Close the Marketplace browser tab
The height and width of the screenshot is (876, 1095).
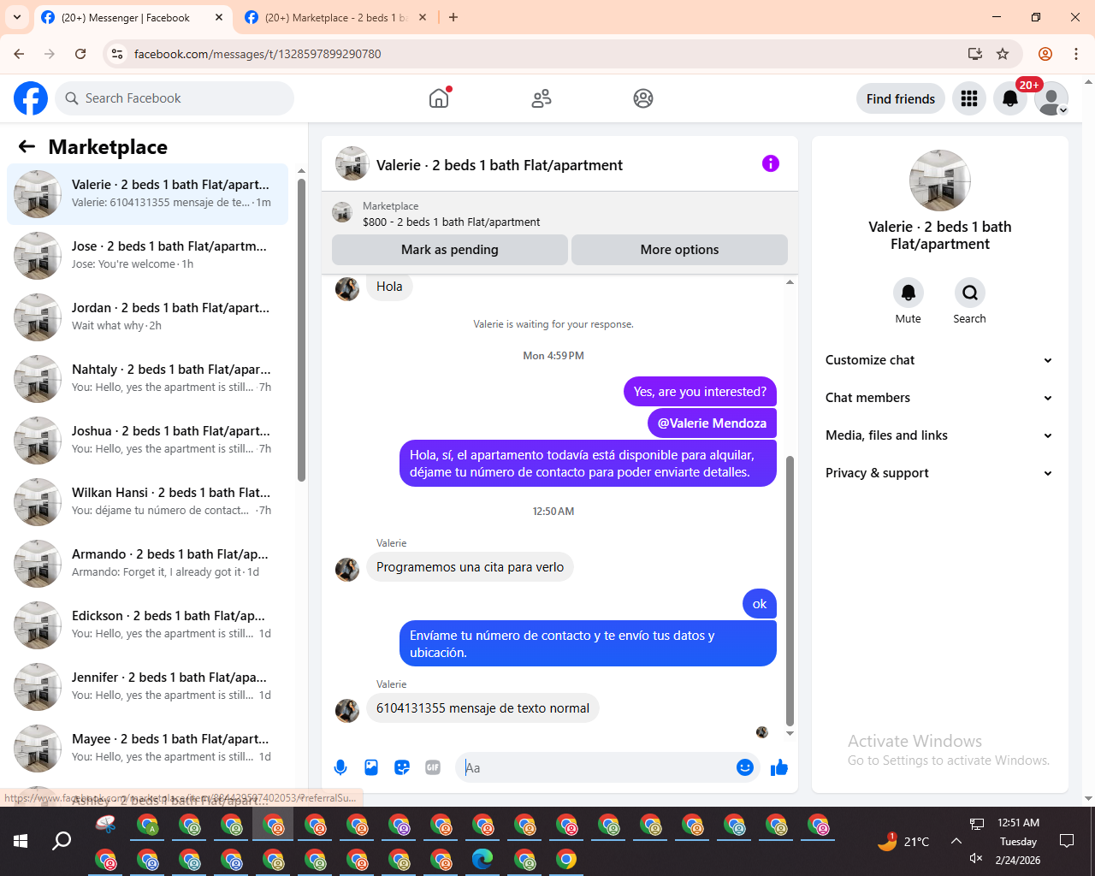click(x=423, y=17)
